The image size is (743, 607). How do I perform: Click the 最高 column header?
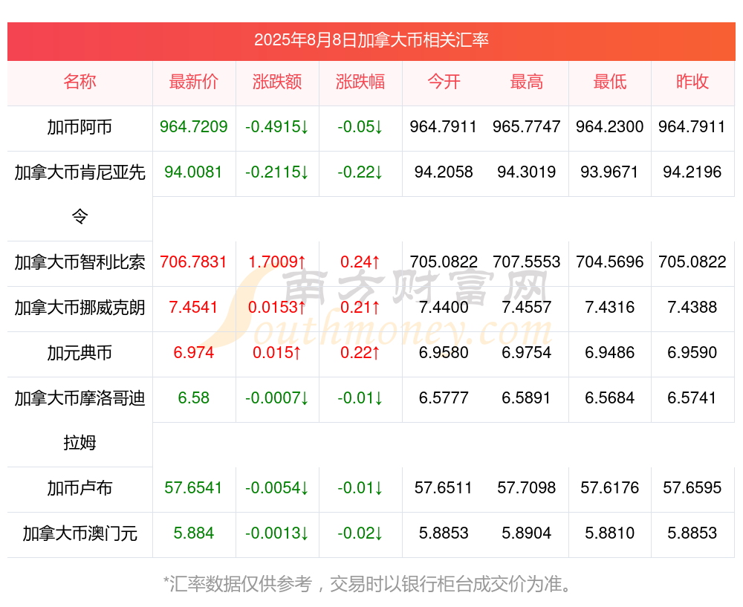coord(527,82)
